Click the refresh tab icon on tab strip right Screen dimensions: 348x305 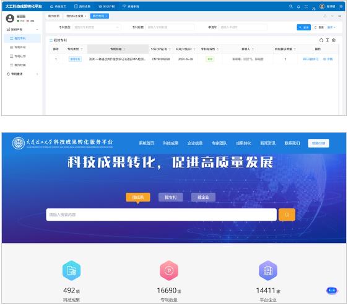tap(325, 16)
